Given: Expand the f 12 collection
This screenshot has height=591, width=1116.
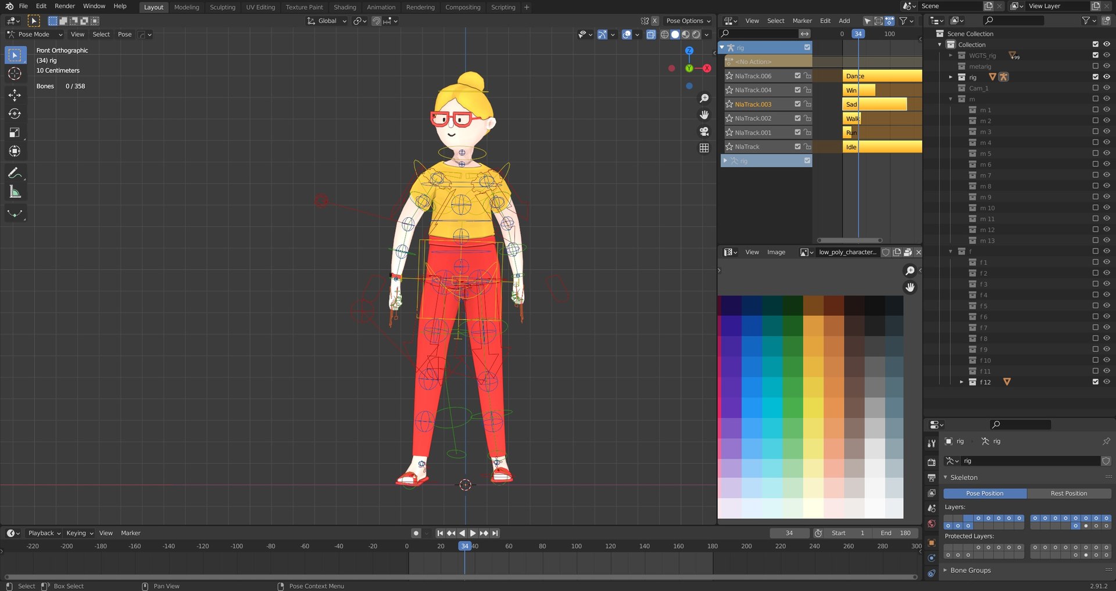Looking at the screenshot, I should [962, 382].
